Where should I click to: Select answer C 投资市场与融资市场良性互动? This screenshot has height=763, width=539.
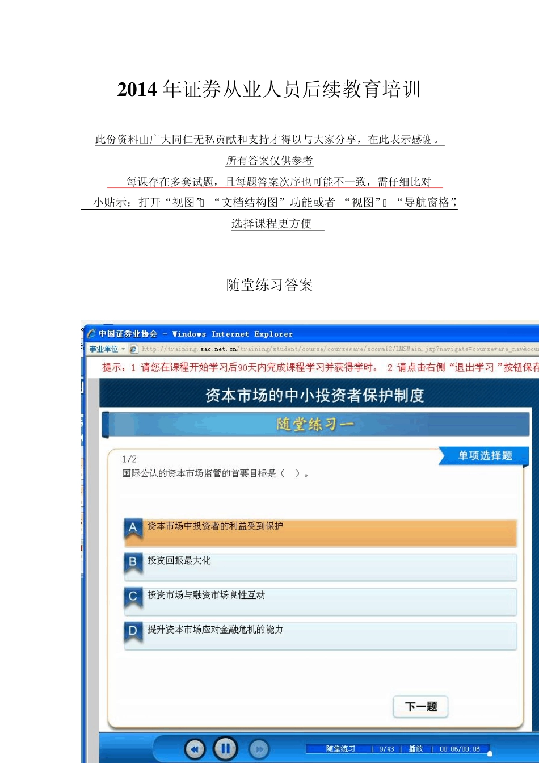click(321, 602)
